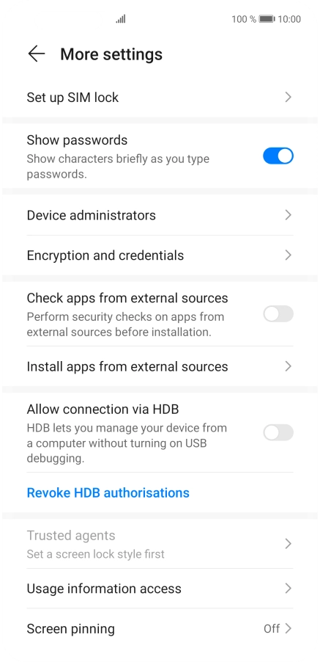Tap the chevron next to Screen pinning Off
This screenshot has width=320, height=662.
click(288, 628)
